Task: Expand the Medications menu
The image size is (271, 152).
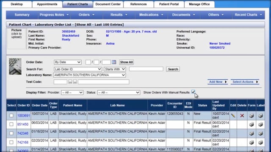Action: (151, 15)
